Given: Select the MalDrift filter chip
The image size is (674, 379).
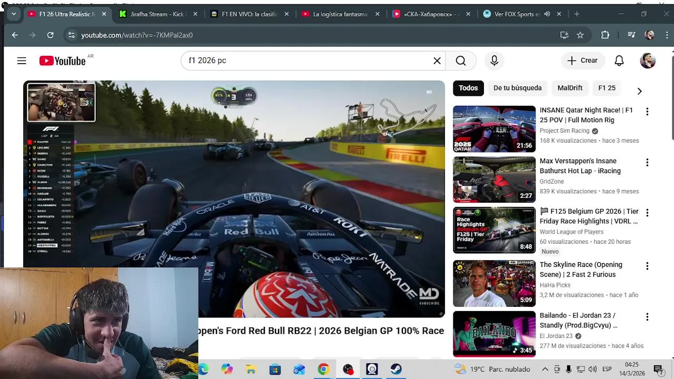Looking at the screenshot, I should 570,88.
